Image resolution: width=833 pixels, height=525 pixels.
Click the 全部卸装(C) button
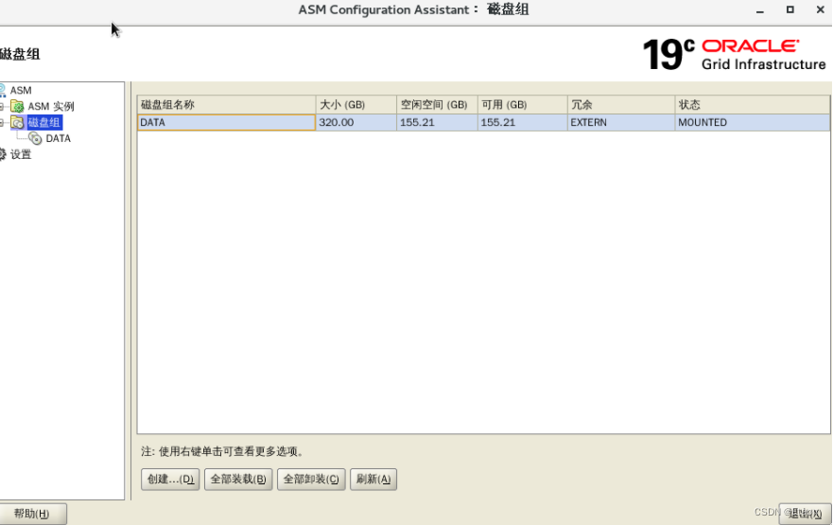point(311,480)
